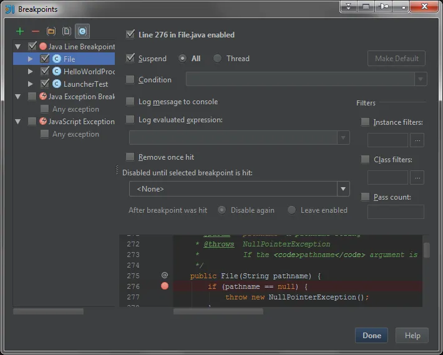Click the @ gutter icon at line 275
The height and width of the screenshot is (355, 443).
click(x=165, y=275)
